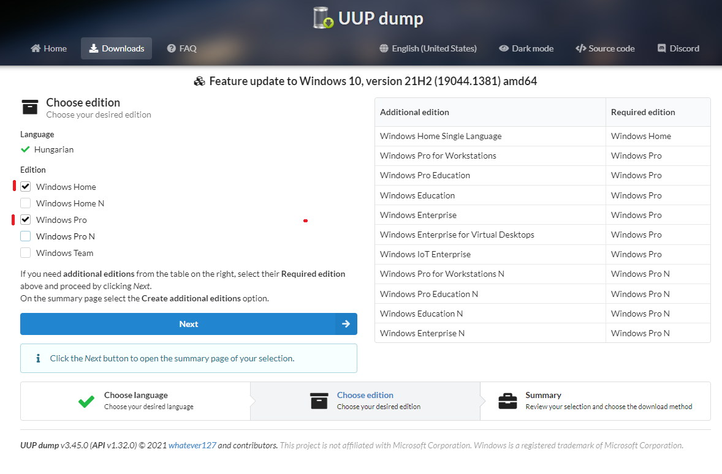Uncheck the Windows Pro edition checkbox
Screen dimensions: 722x474
[x=25, y=219]
